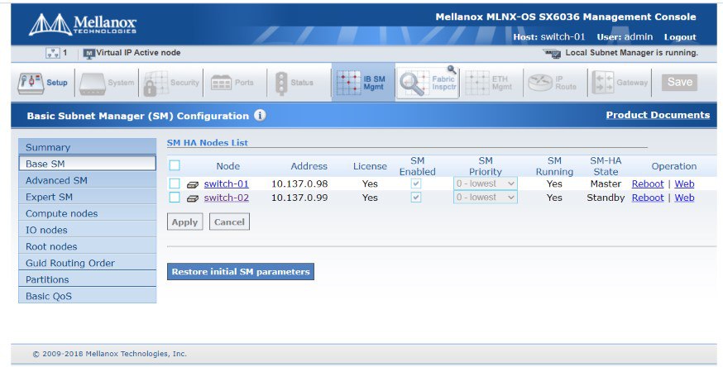Click the Cancel button
The height and width of the screenshot is (367, 723).
(x=229, y=222)
